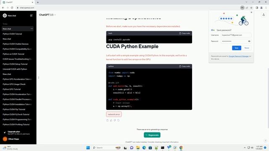The height and width of the screenshot is (151, 269).
Task: Open the Python CUDA Pip Tutorial chat
Action: pos(14,109)
